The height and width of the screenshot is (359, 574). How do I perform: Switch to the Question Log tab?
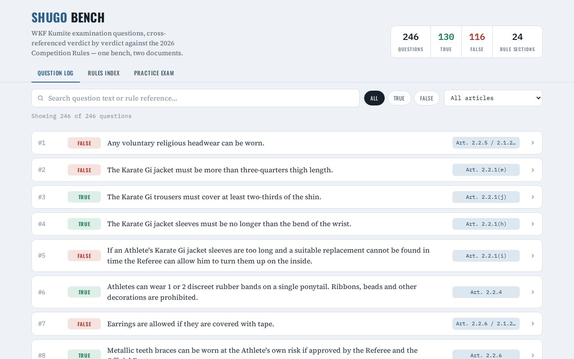click(56, 73)
